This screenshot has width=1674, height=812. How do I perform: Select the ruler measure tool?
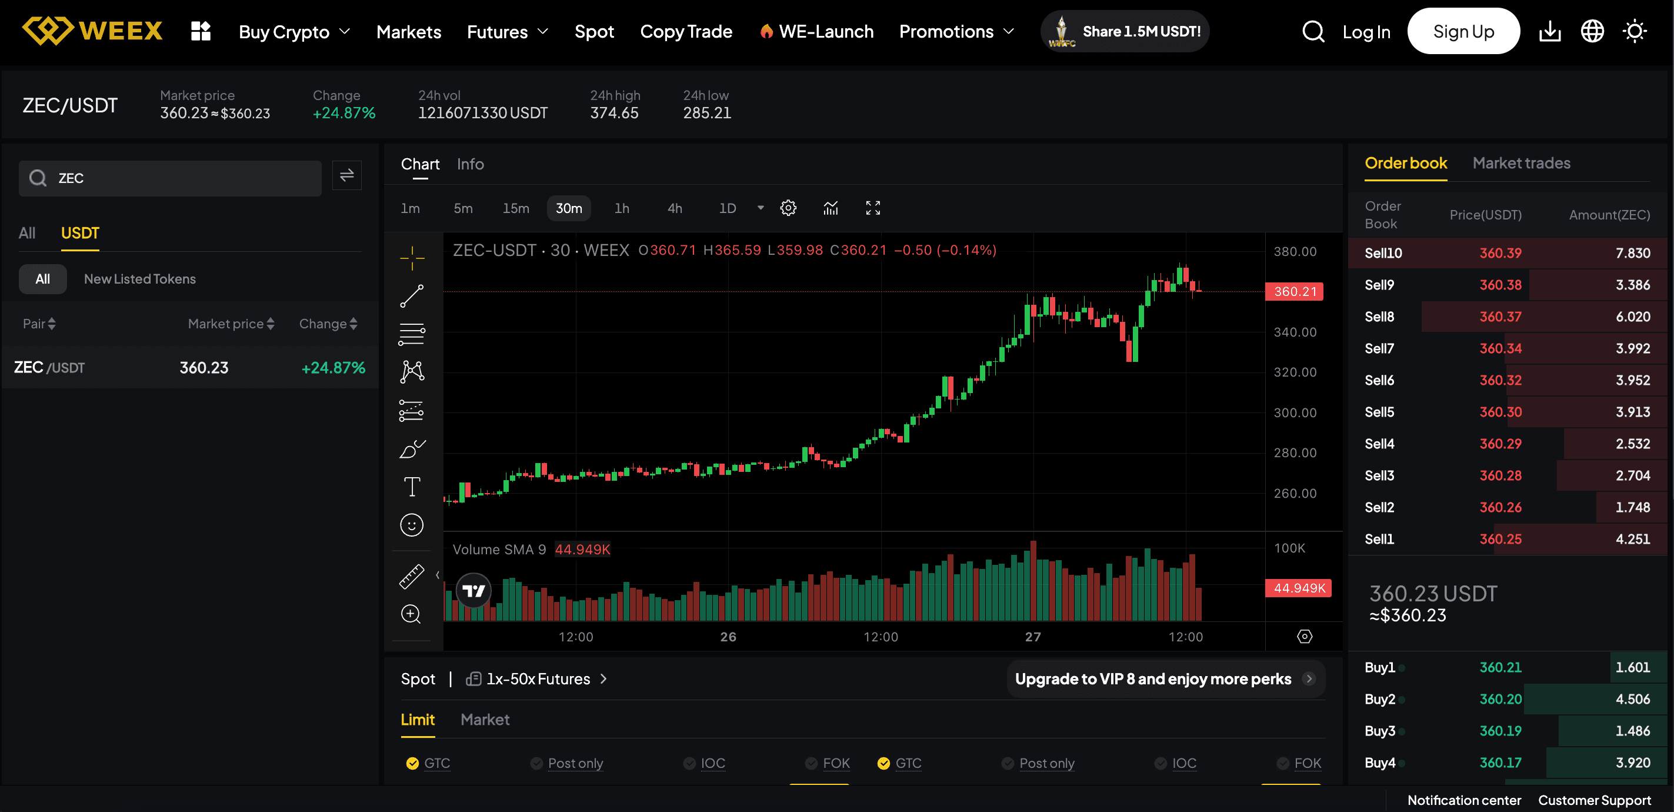(x=411, y=575)
